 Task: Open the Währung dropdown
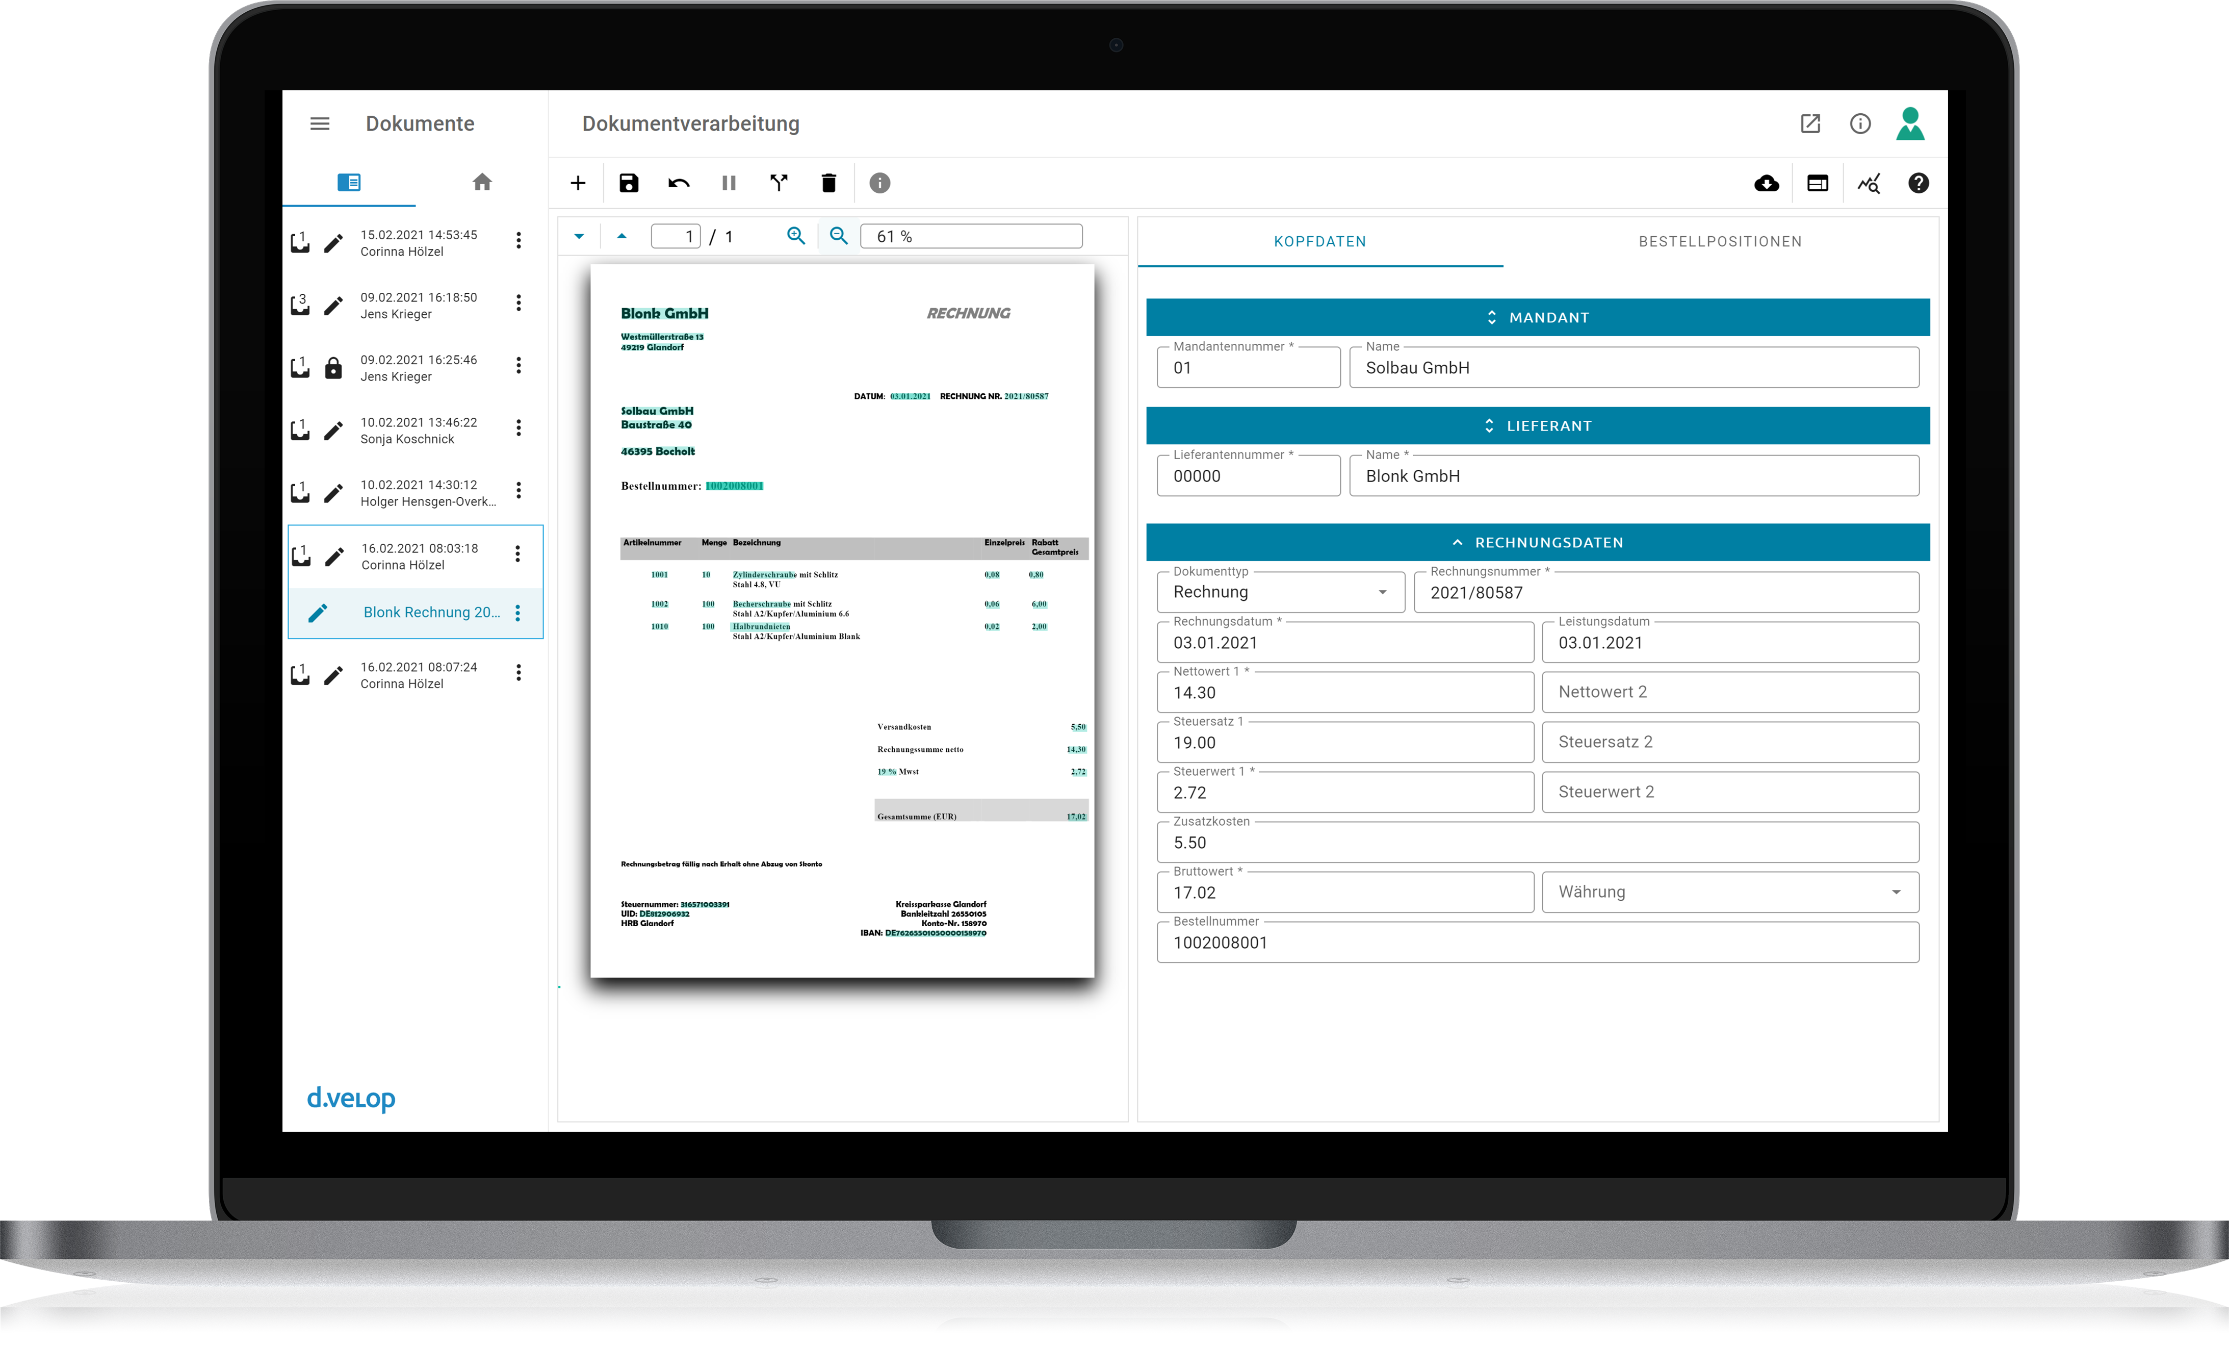click(1730, 893)
